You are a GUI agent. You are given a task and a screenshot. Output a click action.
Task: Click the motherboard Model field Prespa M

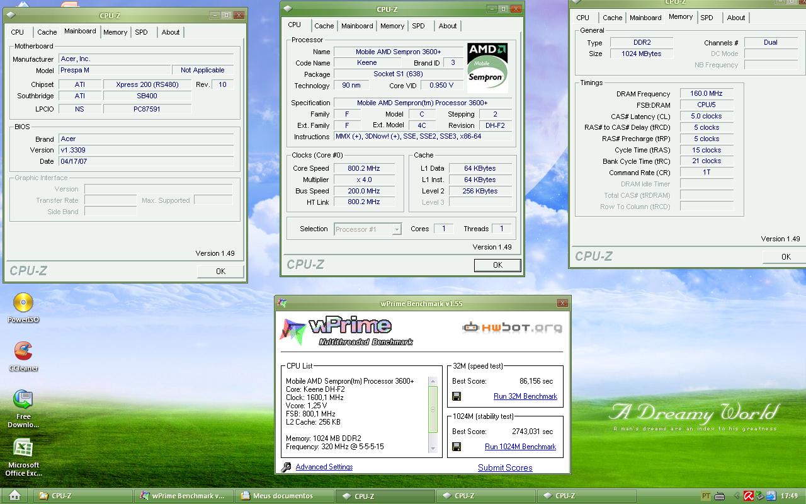pyautogui.click(x=115, y=70)
